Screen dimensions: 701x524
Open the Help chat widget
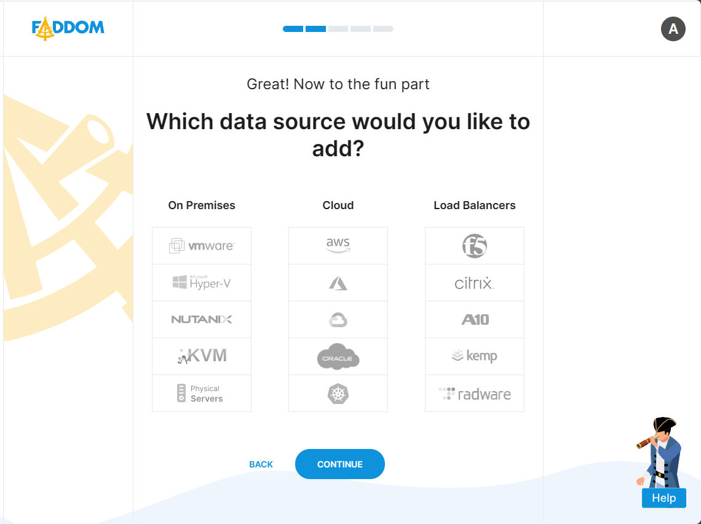coord(663,498)
